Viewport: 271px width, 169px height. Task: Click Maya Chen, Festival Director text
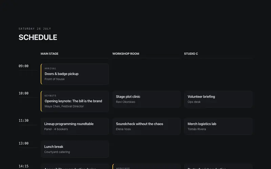click(x=64, y=106)
